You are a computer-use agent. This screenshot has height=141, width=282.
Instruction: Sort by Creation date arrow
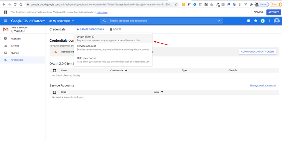pyautogui.click(x=126, y=70)
